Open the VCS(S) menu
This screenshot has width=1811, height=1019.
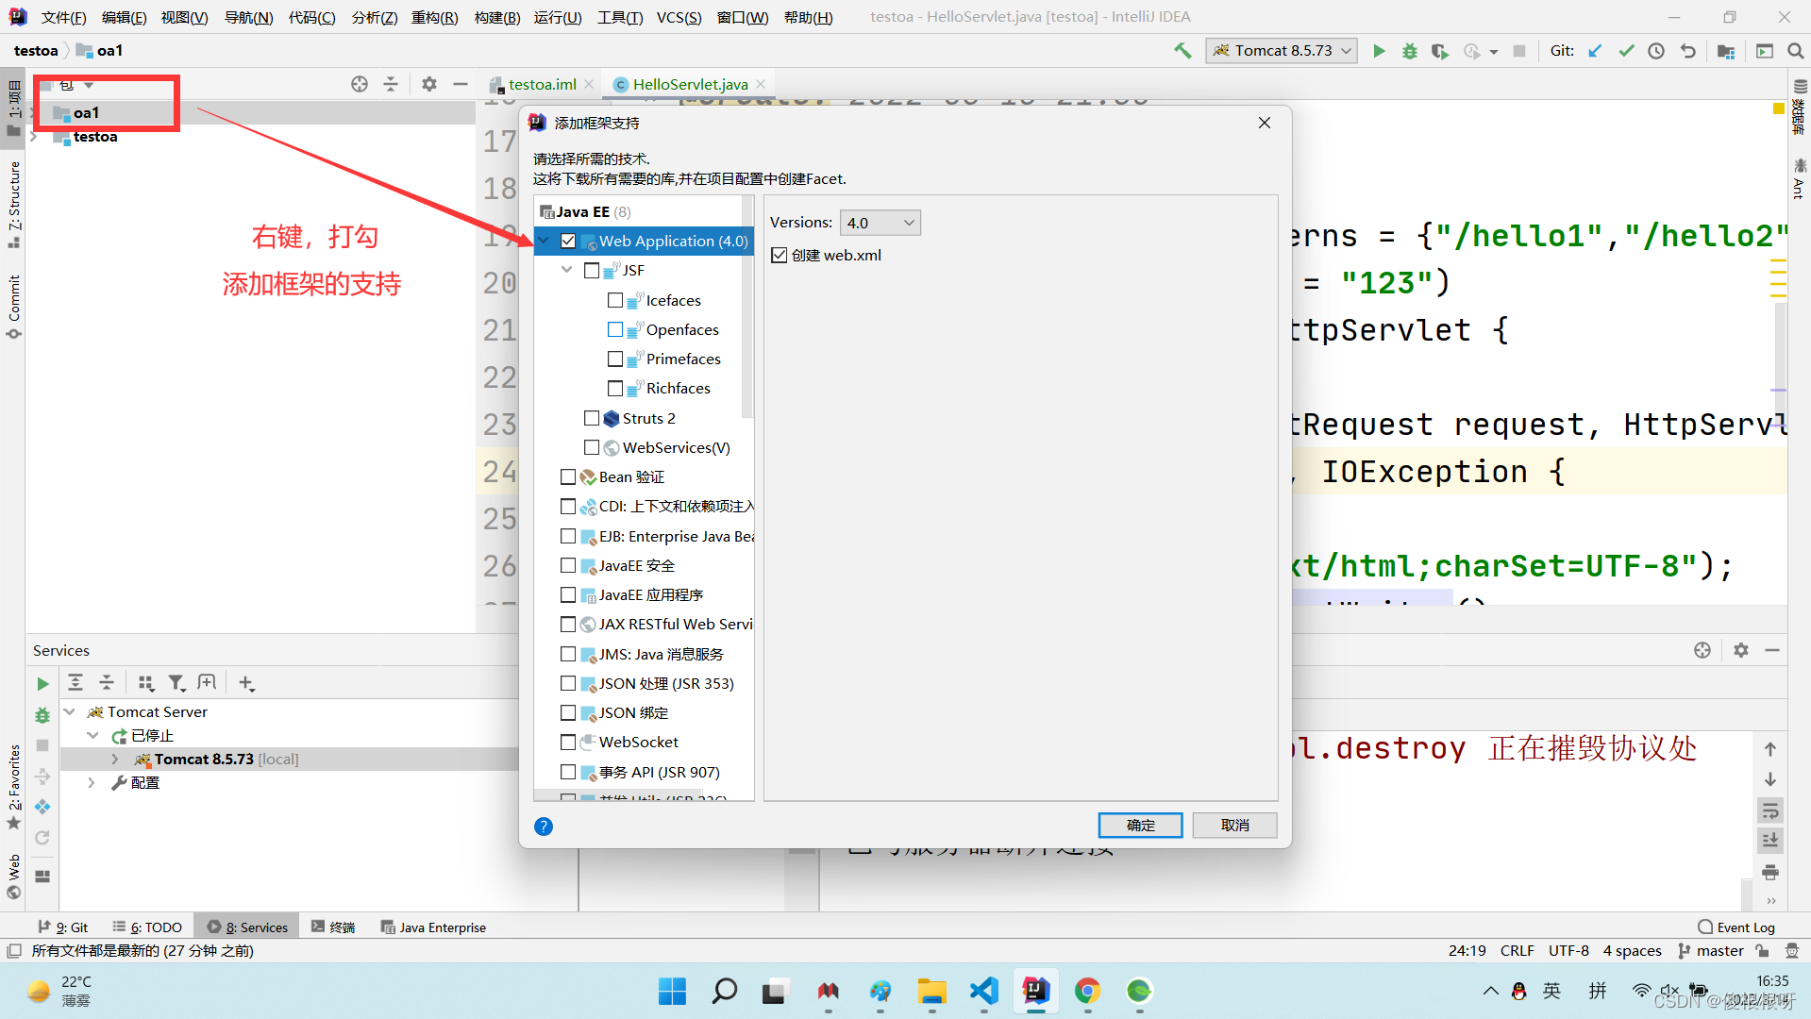point(679,17)
